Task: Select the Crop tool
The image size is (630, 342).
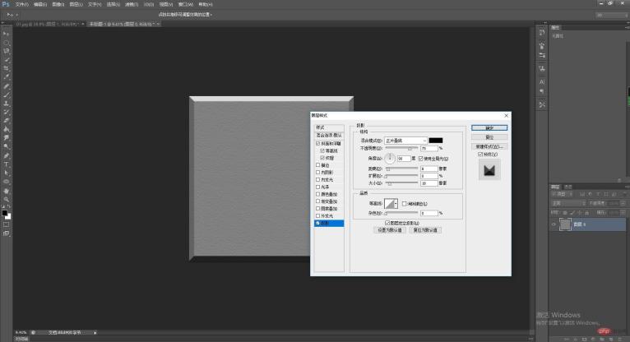Action: point(7,68)
